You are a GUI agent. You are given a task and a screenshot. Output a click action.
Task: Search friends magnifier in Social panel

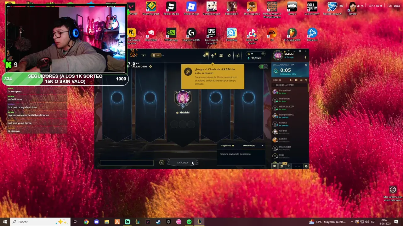point(306,80)
